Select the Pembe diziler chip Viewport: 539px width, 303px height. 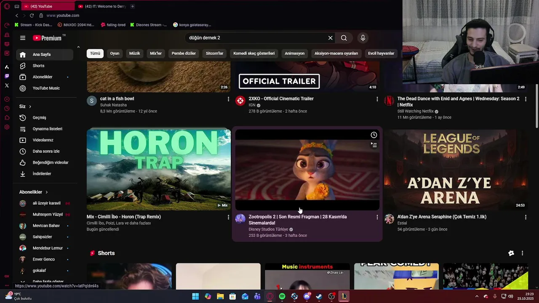(184, 53)
